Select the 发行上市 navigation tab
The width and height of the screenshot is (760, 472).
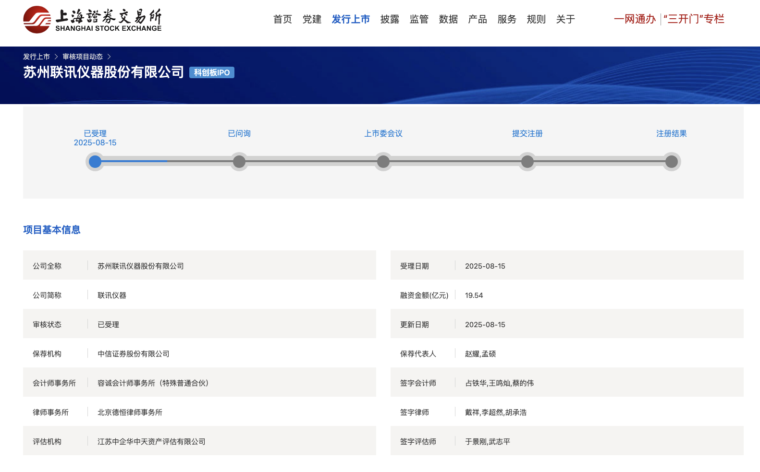pos(351,19)
